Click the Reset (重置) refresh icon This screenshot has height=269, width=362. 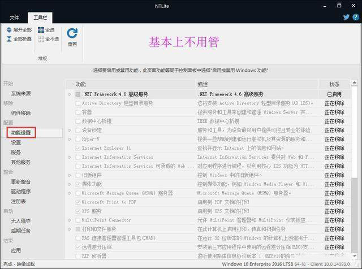[72, 33]
